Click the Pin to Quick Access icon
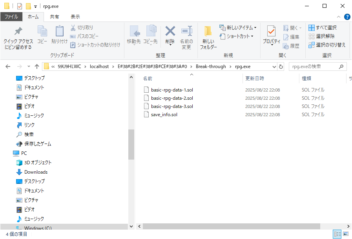This screenshot has height=239, width=352. [18, 32]
